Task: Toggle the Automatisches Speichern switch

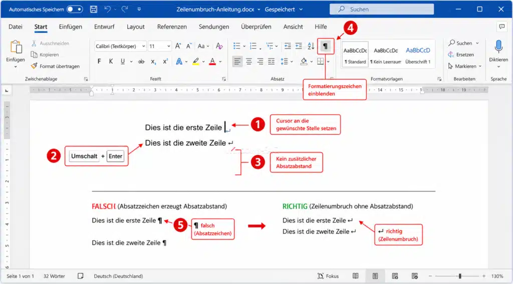Action: 75,9
